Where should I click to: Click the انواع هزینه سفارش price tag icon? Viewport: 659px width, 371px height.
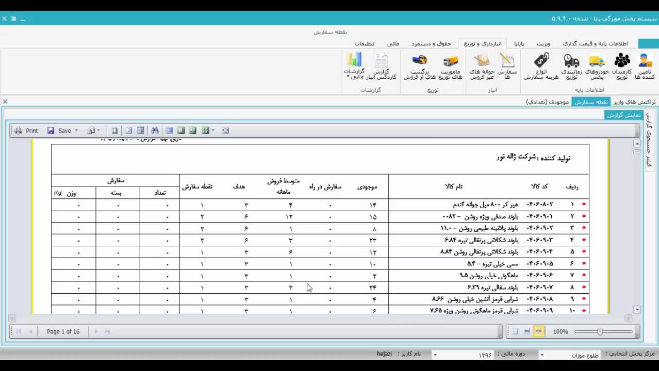click(541, 66)
